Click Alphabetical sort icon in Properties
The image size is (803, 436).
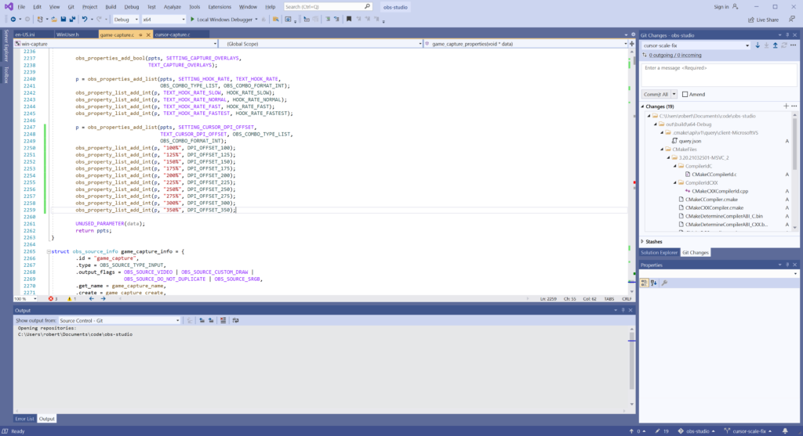654,283
